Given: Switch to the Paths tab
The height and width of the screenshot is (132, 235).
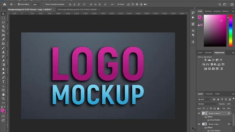Looking at the screenshot, I should pyautogui.click(x=217, y=94).
